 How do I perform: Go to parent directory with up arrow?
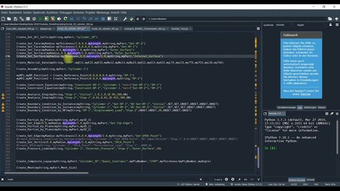[x=336, y=19]
